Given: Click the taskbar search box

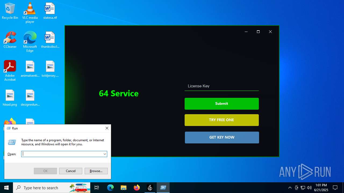Looking at the screenshot, I should click(52, 188).
